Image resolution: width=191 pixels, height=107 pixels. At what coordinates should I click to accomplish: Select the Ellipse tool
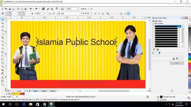[x=2, y=45]
